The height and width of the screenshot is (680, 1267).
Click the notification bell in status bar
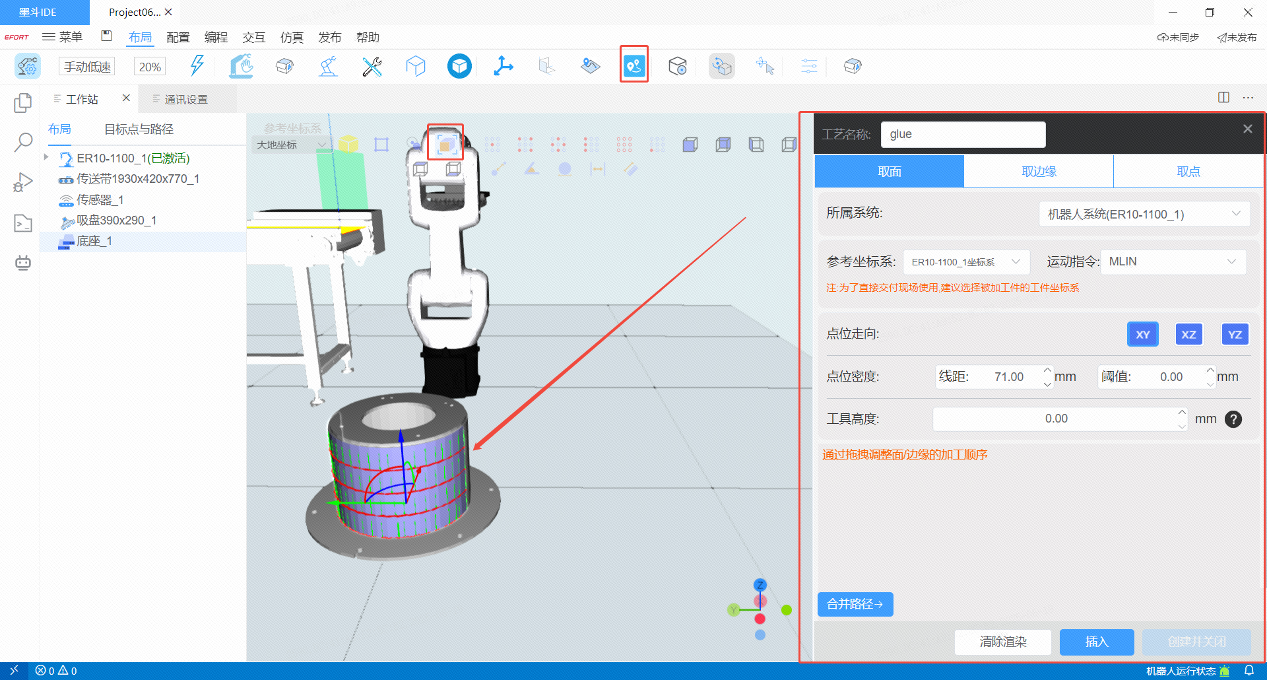1249,671
